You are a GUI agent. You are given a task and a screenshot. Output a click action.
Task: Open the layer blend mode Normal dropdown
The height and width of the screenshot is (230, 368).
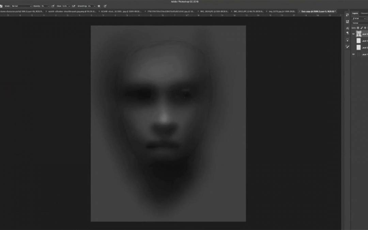click(x=359, y=23)
